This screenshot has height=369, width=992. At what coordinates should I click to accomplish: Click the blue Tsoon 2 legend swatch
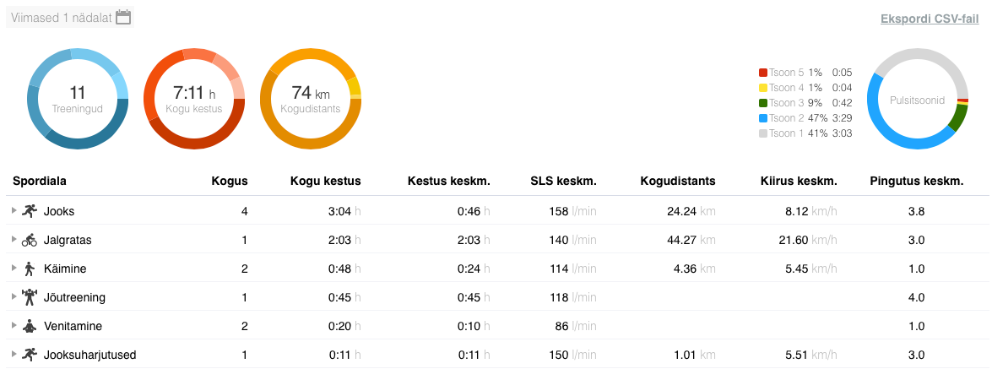pyautogui.click(x=763, y=118)
